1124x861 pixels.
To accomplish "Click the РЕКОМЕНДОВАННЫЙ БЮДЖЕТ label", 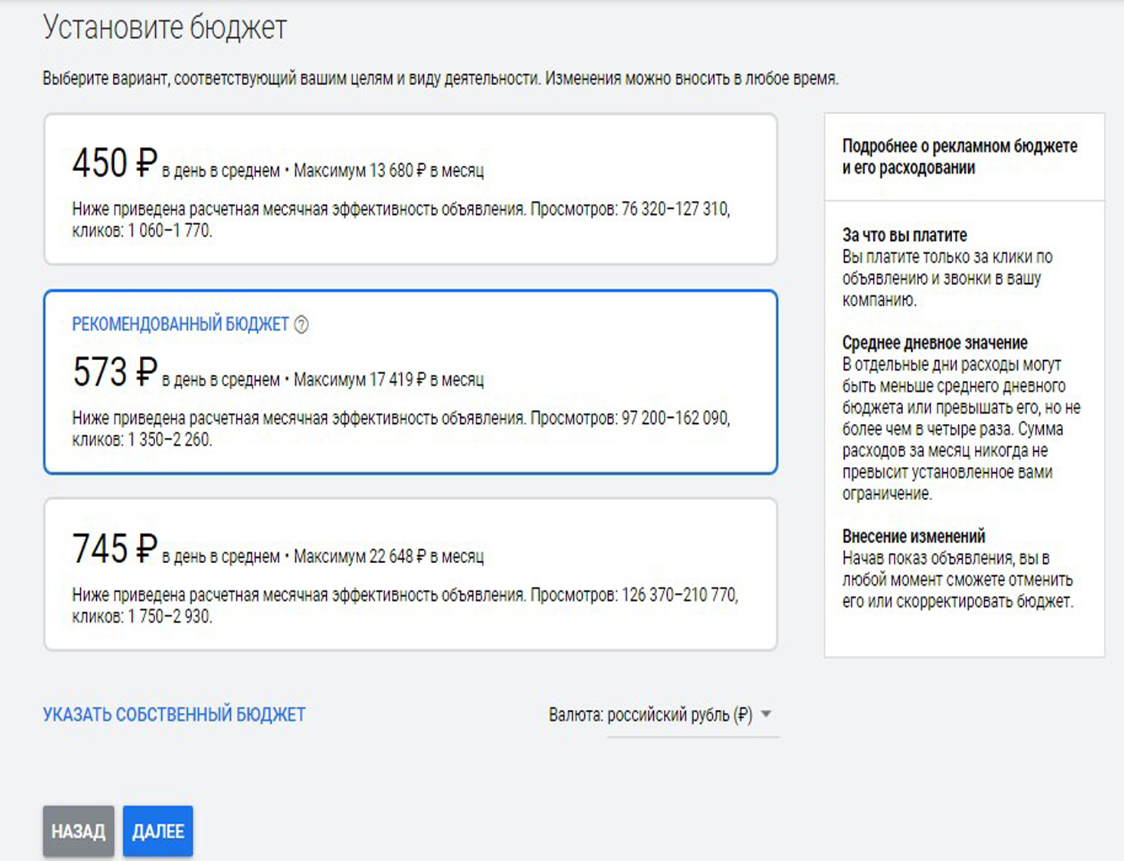I will coord(180,324).
